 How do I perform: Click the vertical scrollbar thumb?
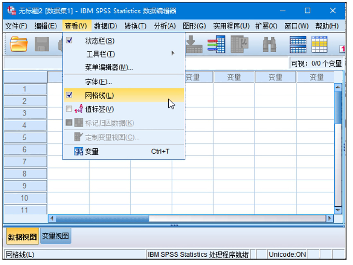[x=338, y=107]
